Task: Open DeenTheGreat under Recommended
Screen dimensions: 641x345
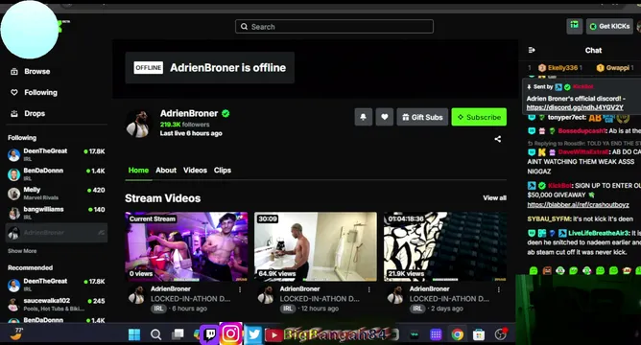Action: [x=57, y=285]
